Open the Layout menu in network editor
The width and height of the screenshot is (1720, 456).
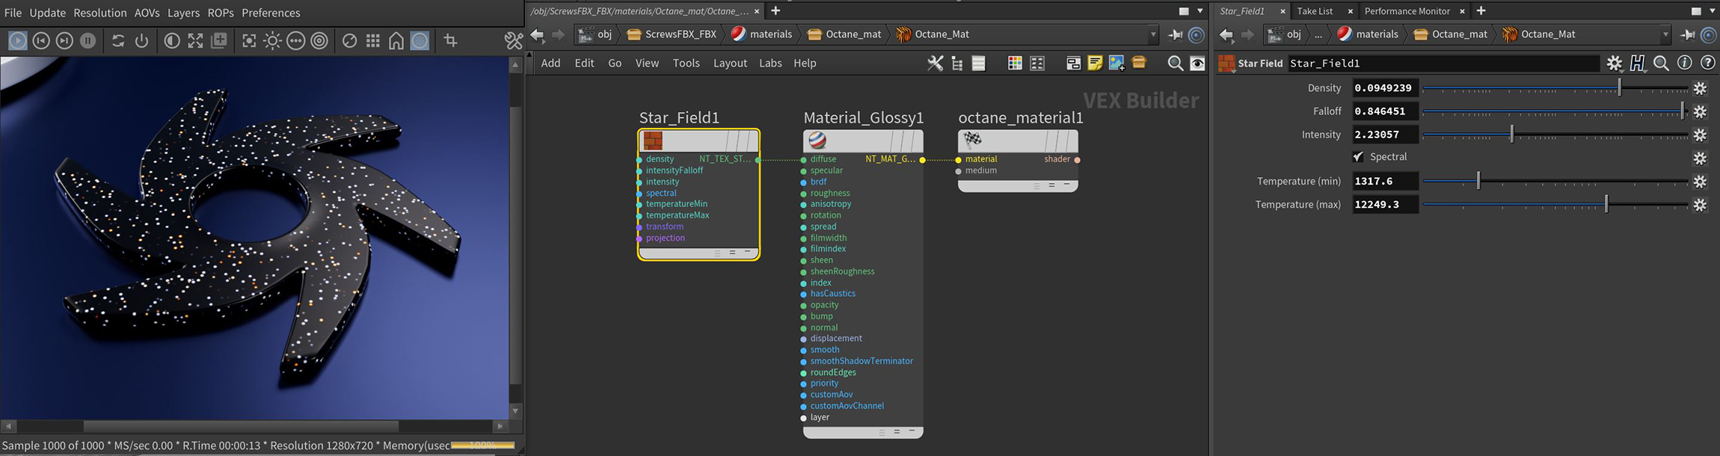coord(730,64)
